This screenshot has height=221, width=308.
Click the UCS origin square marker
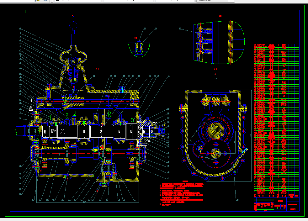click(x=31, y=131)
